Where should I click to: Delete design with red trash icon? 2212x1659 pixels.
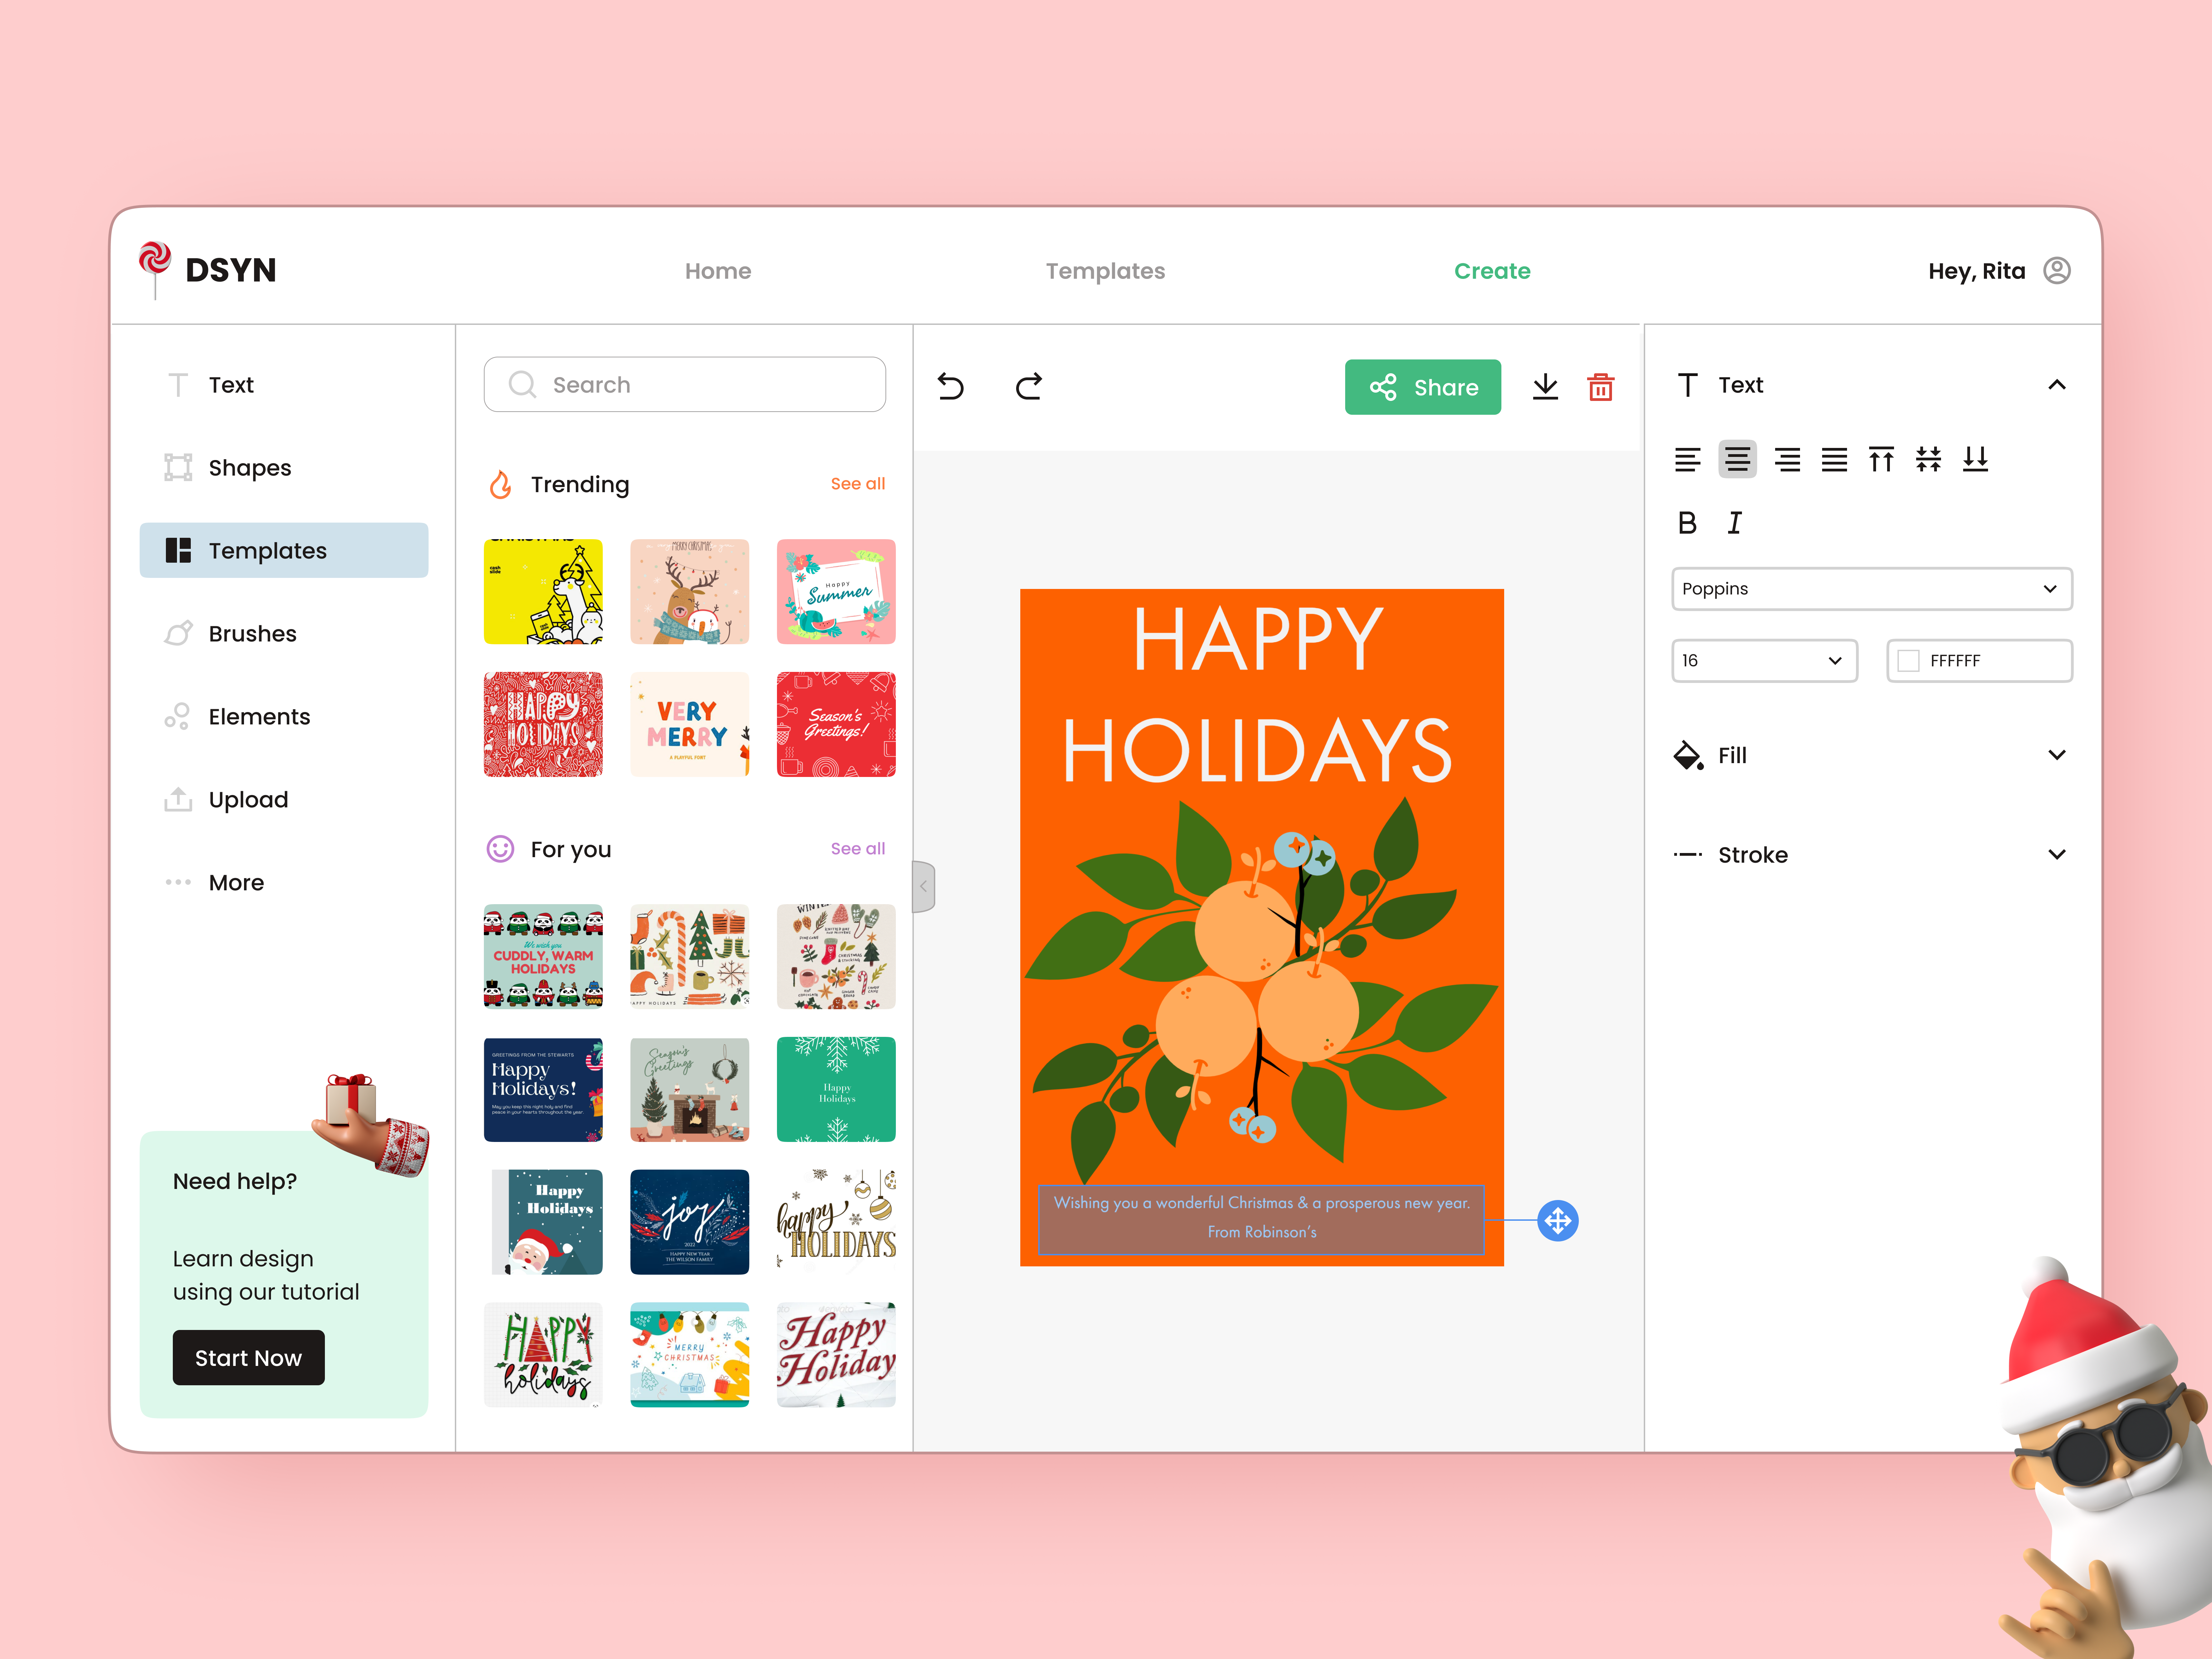pyautogui.click(x=1601, y=387)
